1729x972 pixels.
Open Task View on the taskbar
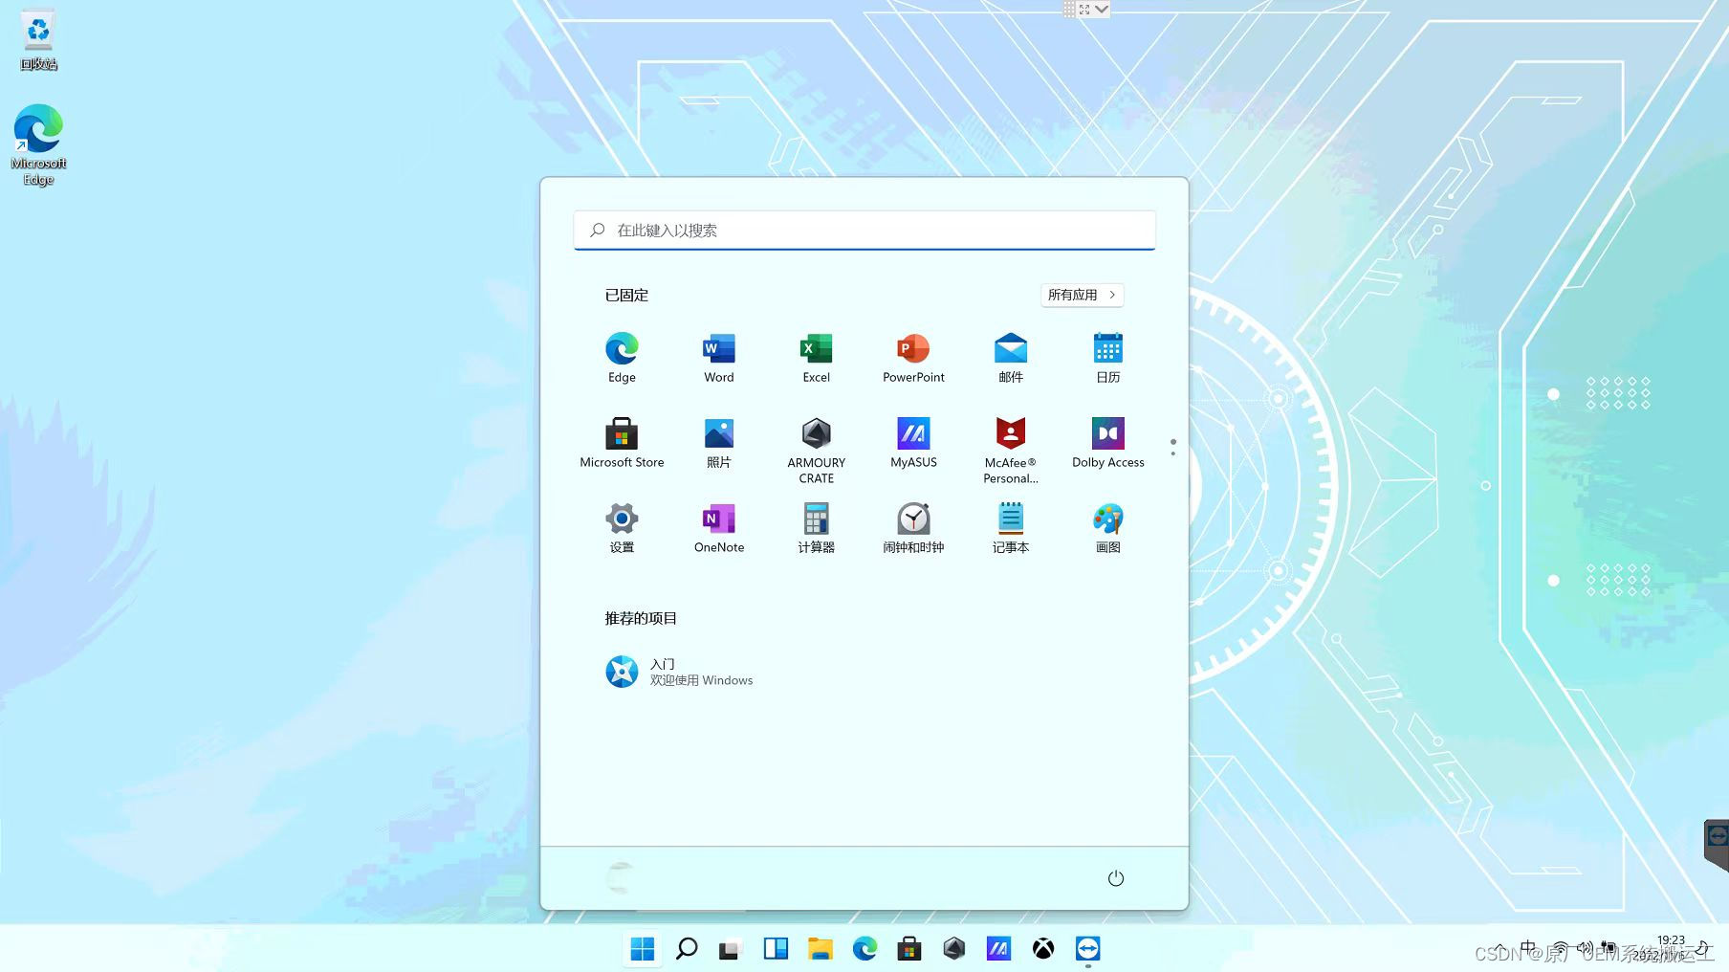point(731,948)
